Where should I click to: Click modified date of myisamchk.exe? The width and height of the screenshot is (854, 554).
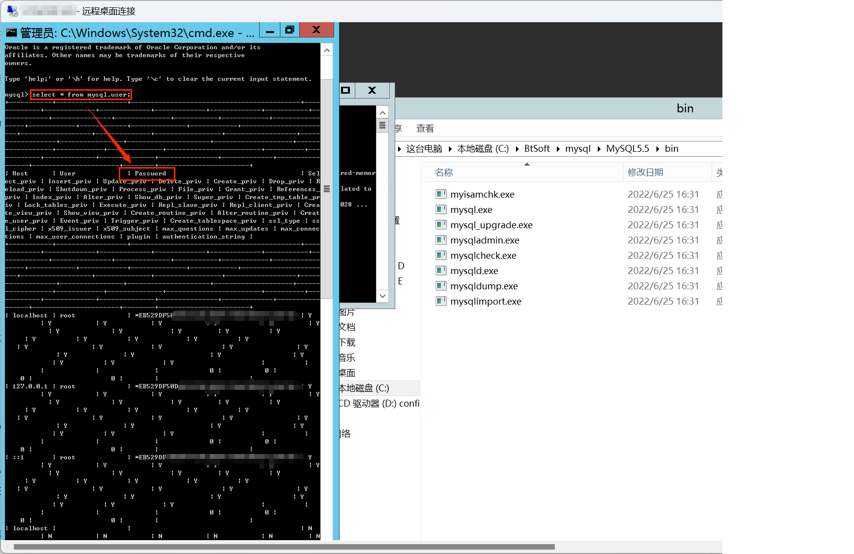point(663,195)
